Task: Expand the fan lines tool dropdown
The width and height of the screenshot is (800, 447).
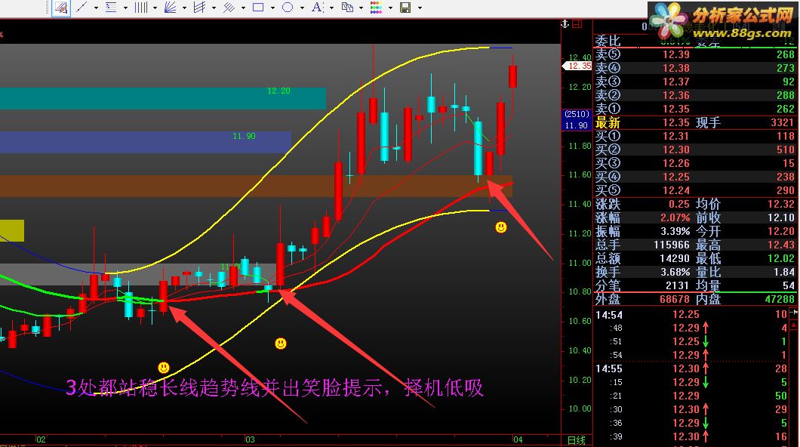Action: 184,8
